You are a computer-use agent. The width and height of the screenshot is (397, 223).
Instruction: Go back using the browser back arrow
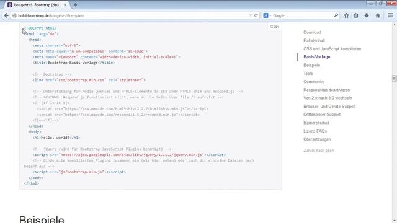6,15
